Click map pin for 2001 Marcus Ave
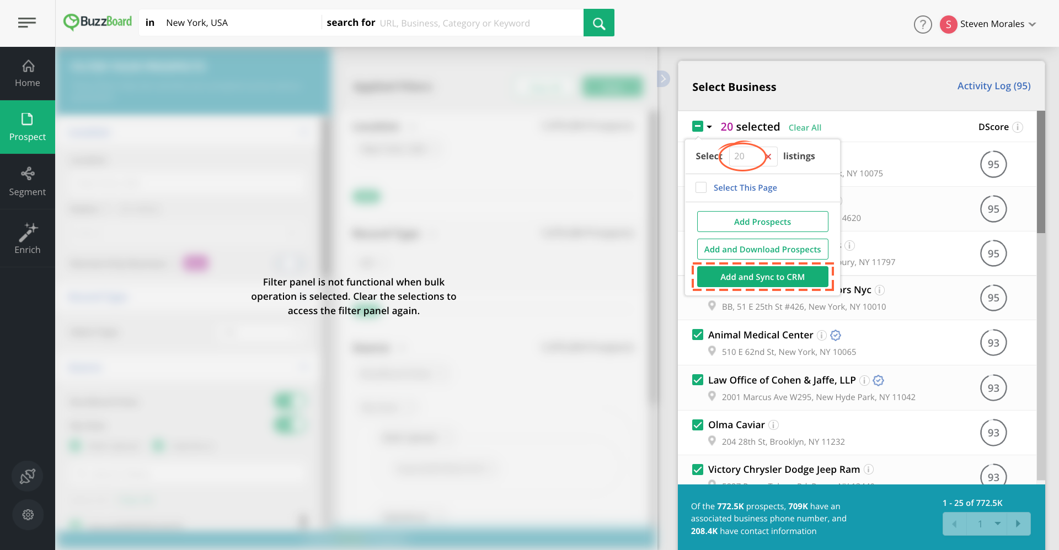1059x550 pixels. pyautogui.click(x=712, y=396)
